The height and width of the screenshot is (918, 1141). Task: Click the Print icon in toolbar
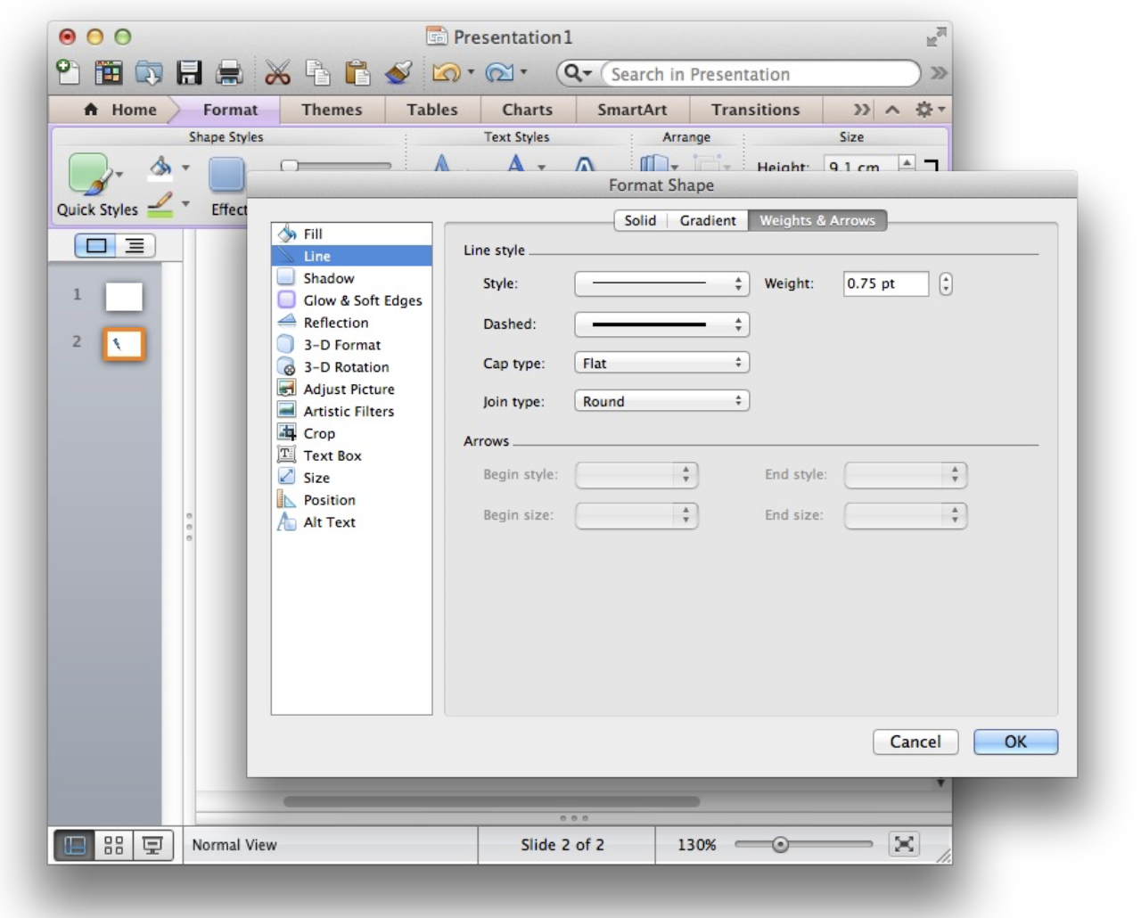229,73
